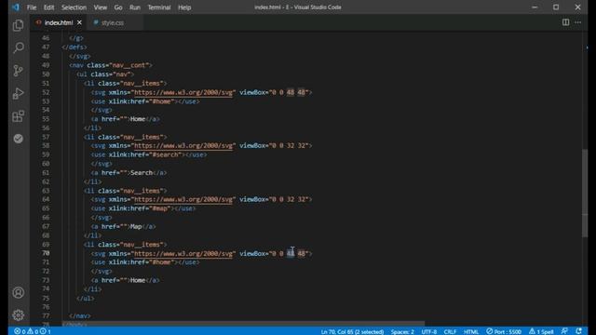Maximize the VS Code window
The width and height of the screenshot is (596, 335).
[556, 7]
